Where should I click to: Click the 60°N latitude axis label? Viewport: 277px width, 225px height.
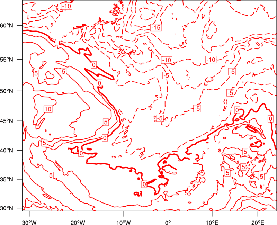click(x=7, y=25)
